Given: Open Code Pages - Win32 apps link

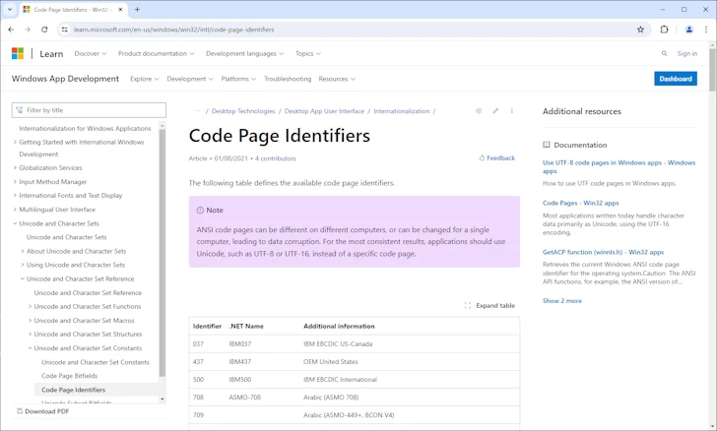Looking at the screenshot, I should click(580, 203).
